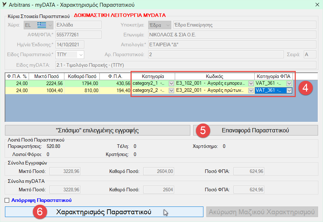Click the Είδος myDATA field 2.1 Τιμολόγιο Παροχής
The width and height of the screenshot is (323, 222).
186,65
